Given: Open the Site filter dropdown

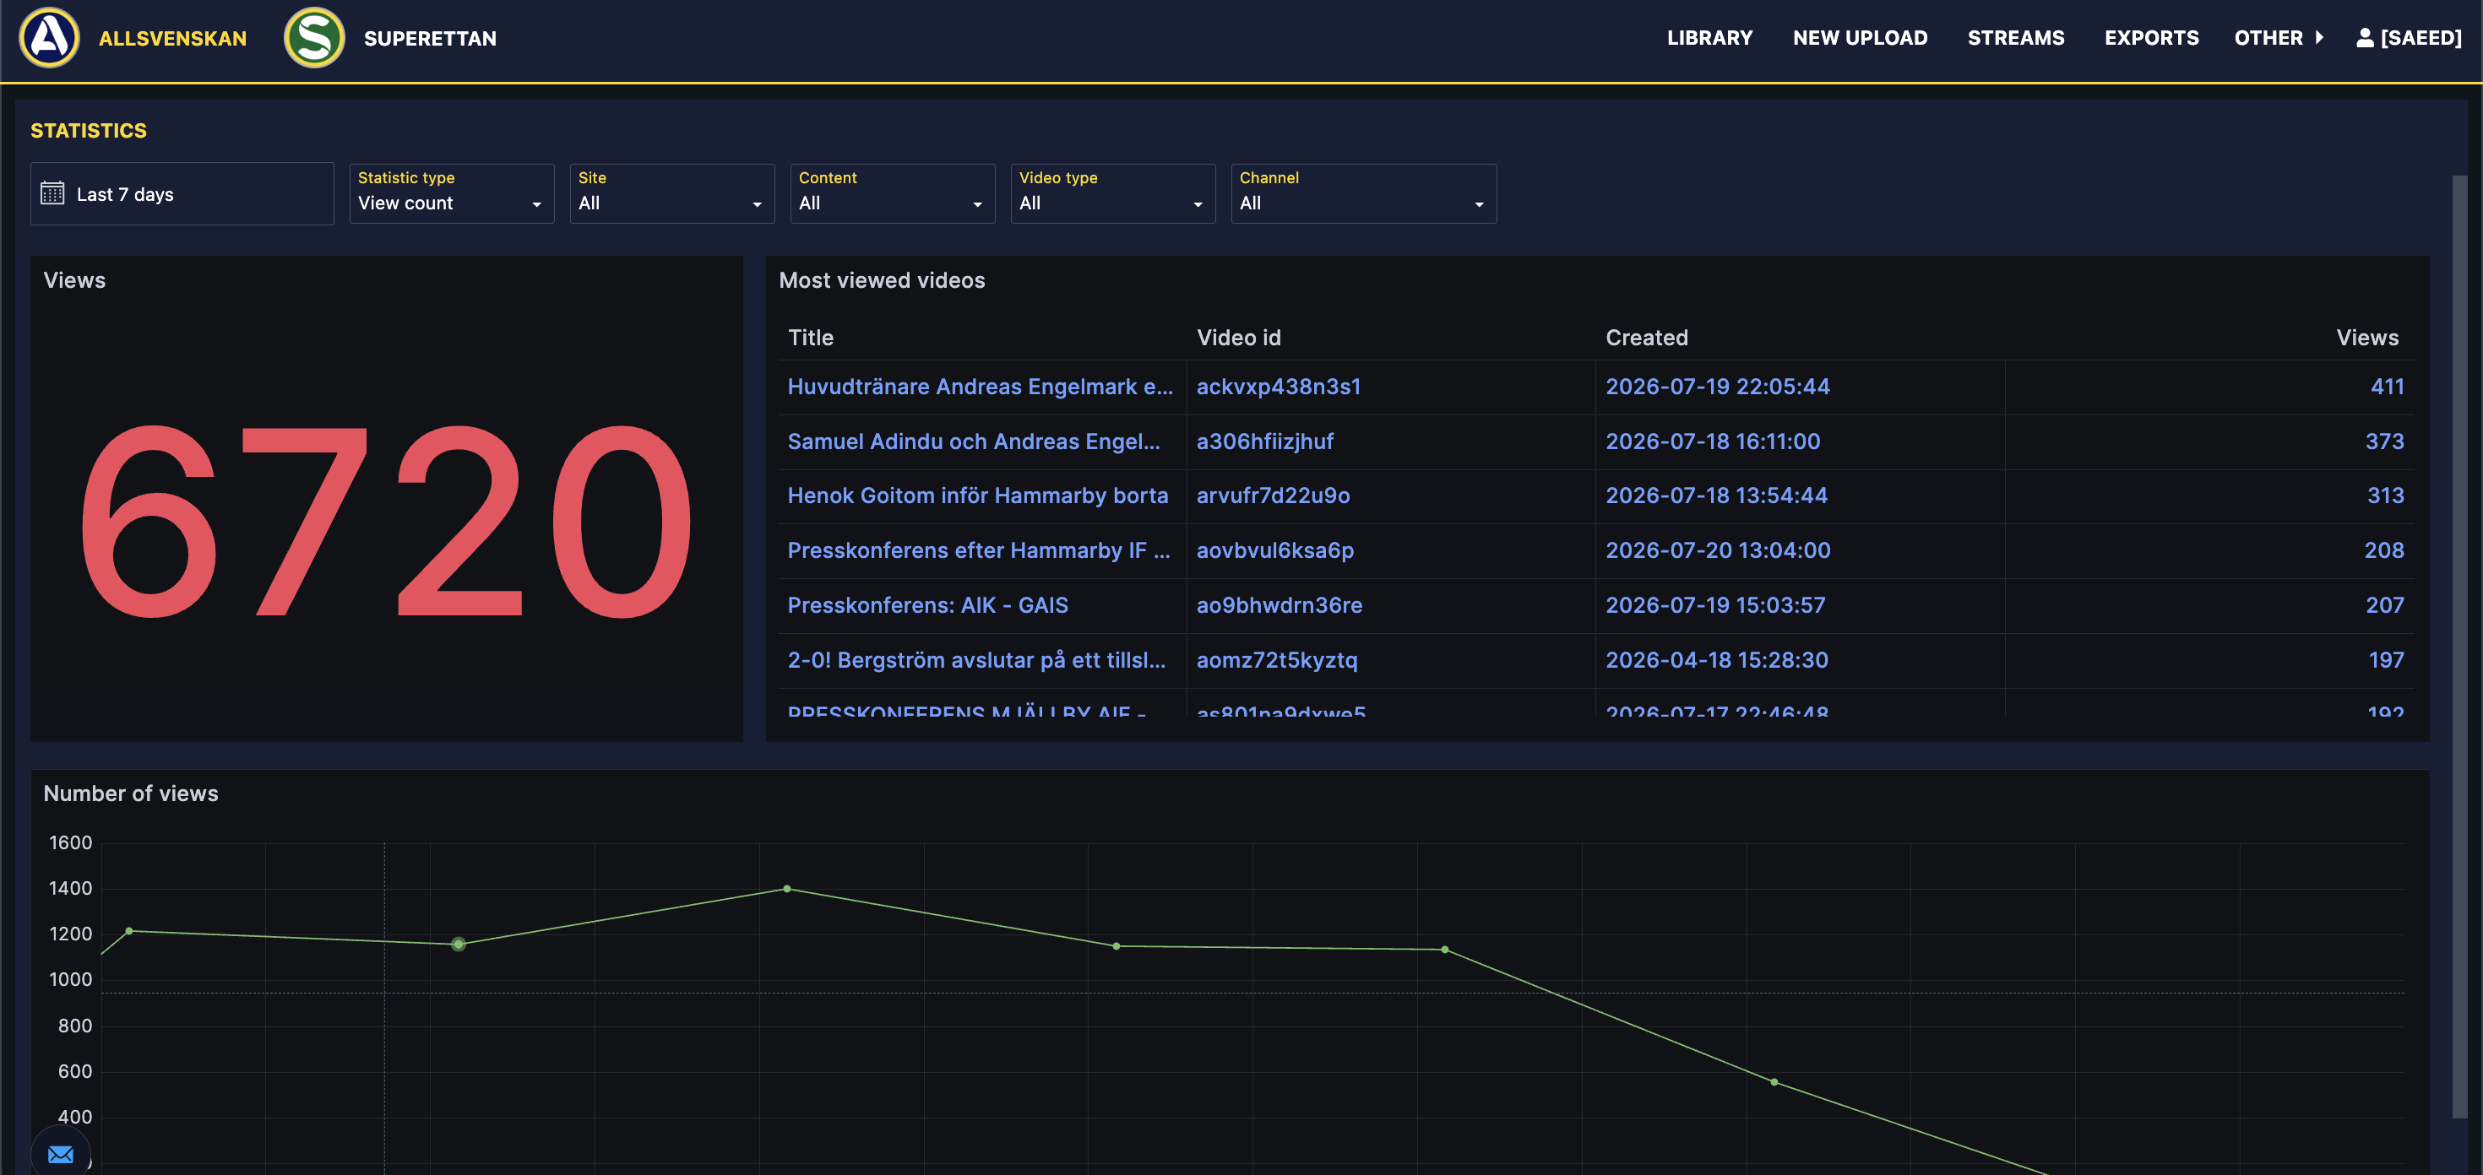Looking at the screenshot, I should tap(671, 193).
